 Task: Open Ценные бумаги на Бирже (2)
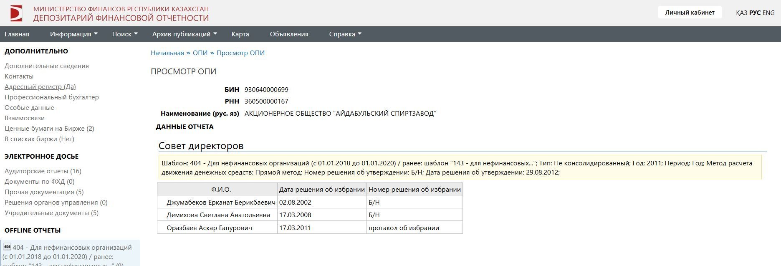coord(49,129)
